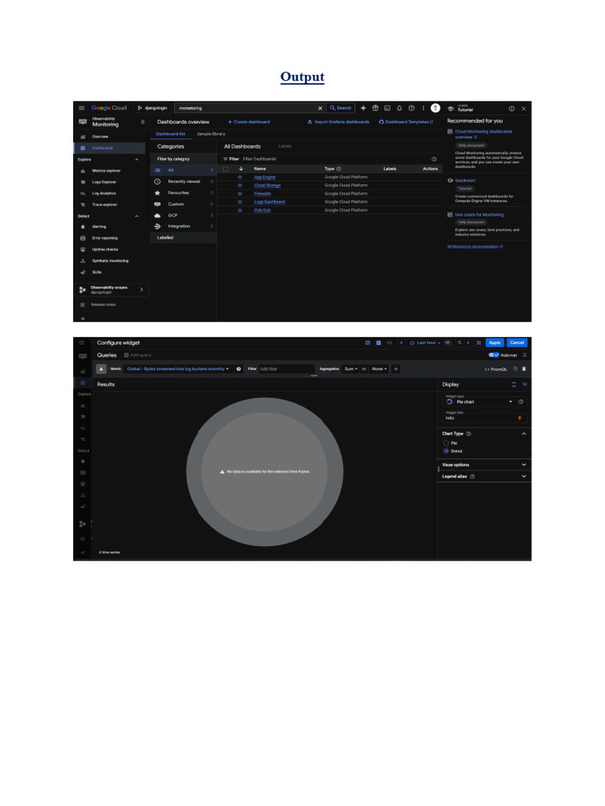
Task: Star the App Engine dashboard
Action: [x=239, y=177]
